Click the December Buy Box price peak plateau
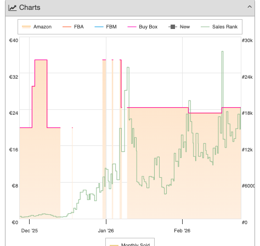The width and height of the screenshot is (260, 246). (41, 60)
